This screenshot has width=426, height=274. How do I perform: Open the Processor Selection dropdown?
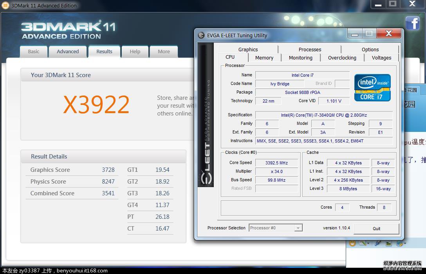coord(275,228)
